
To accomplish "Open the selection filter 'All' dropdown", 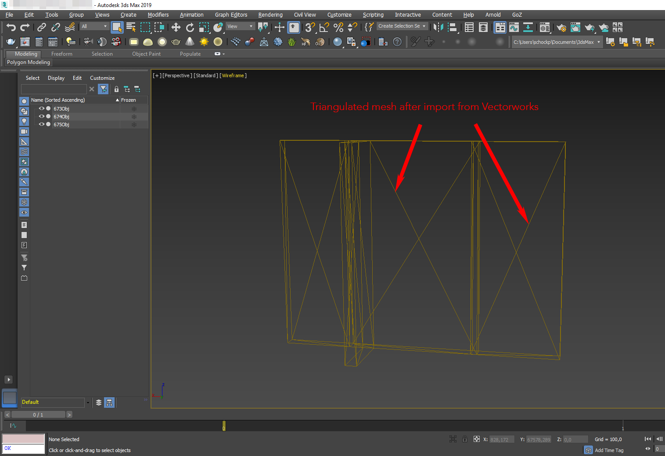I will click(94, 26).
